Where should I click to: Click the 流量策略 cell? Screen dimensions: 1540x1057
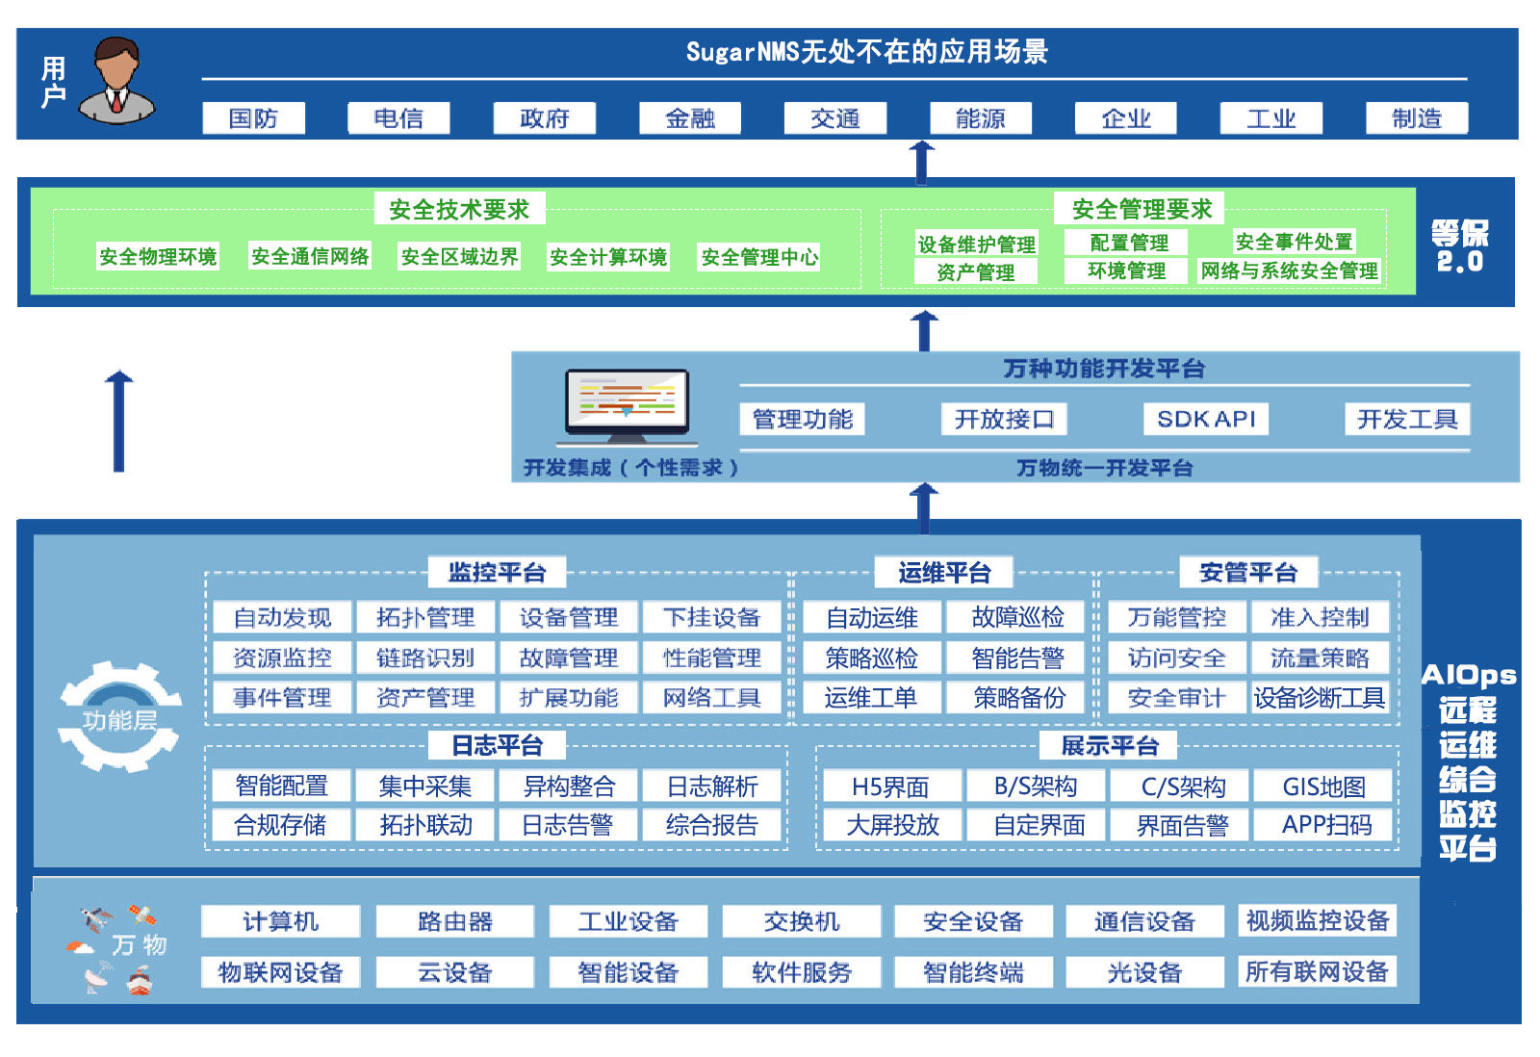click(1320, 657)
